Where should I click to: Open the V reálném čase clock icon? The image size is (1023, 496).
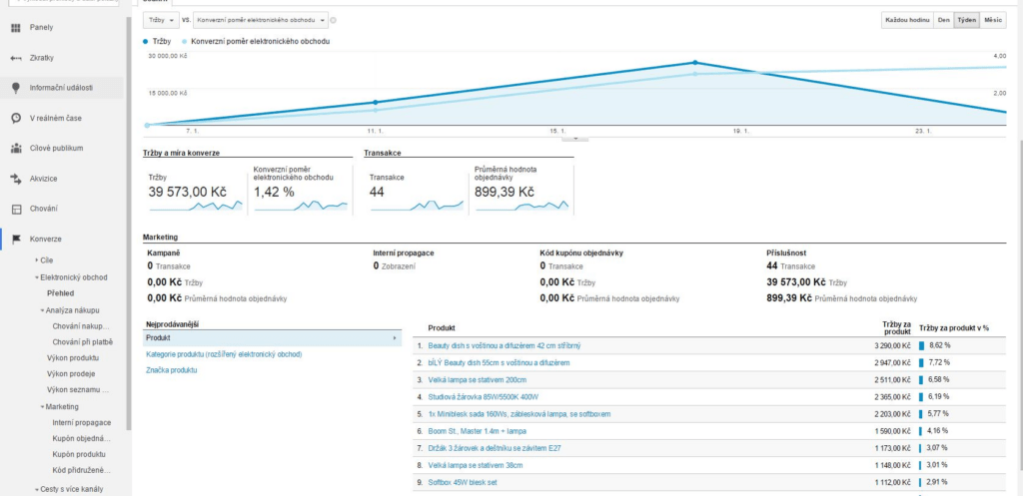point(16,118)
